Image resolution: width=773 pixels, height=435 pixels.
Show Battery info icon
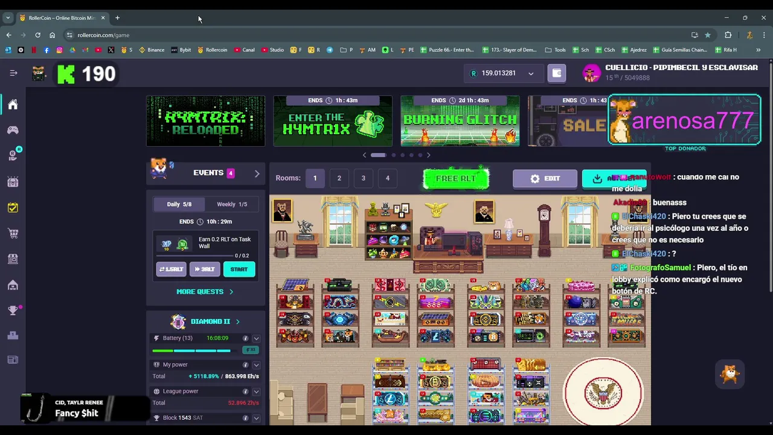click(x=245, y=338)
